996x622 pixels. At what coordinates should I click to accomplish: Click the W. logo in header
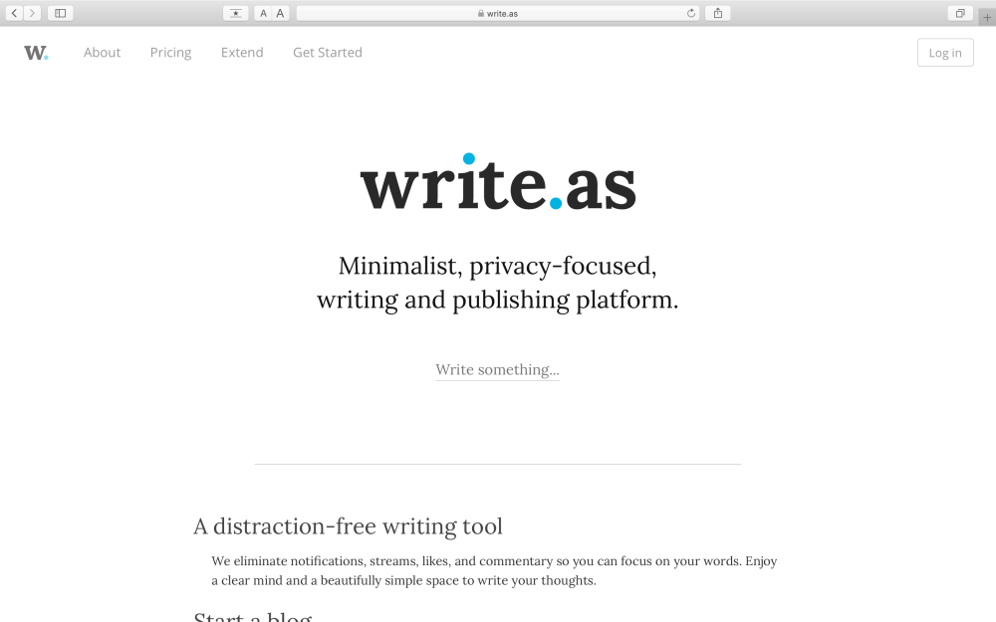(36, 53)
